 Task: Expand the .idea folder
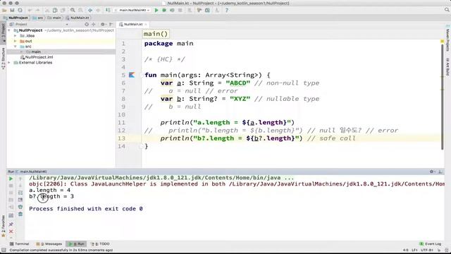[x=16, y=36]
